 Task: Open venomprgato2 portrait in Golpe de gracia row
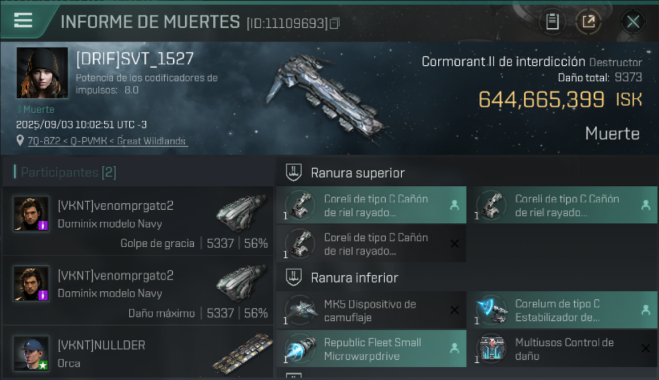point(31,214)
